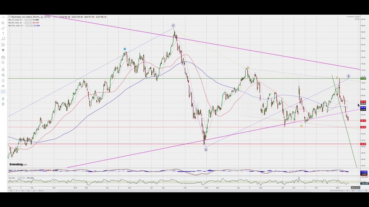This screenshot has width=369, height=207.
Task: Select the prediction and measurement tool
Action: (x=3, y=45)
